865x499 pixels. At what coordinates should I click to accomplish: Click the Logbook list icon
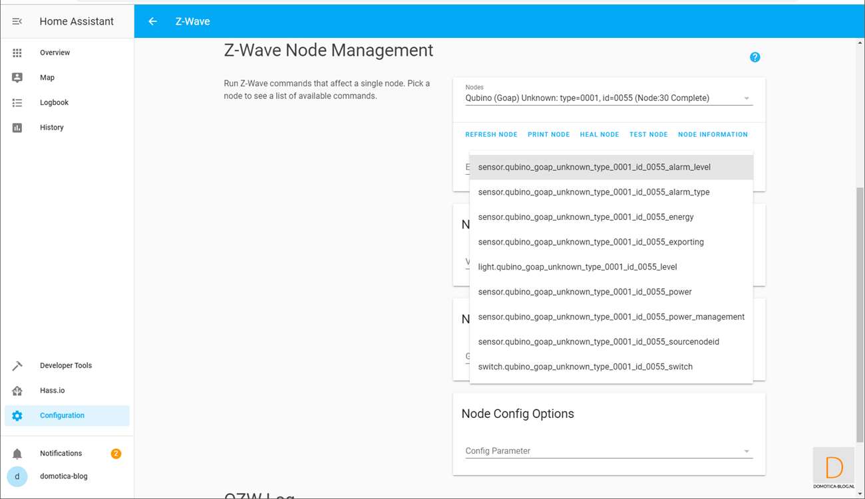tap(17, 103)
